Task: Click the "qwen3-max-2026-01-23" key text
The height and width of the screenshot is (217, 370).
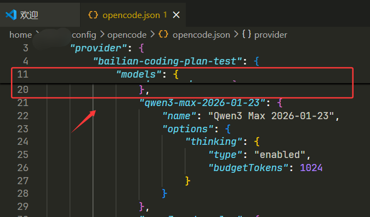Action: (202, 103)
